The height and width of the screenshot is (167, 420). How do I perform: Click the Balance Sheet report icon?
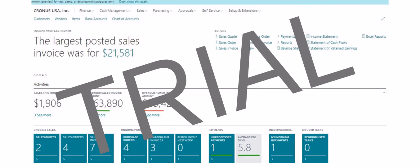tap(278, 48)
